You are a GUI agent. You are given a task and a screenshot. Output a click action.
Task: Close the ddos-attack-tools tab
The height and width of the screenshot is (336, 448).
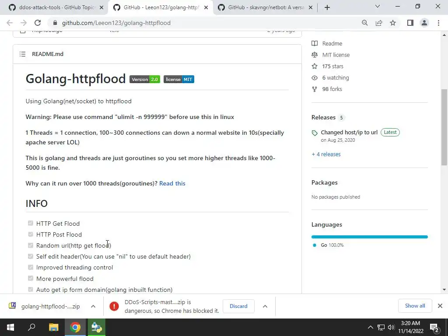pos(101,8)
